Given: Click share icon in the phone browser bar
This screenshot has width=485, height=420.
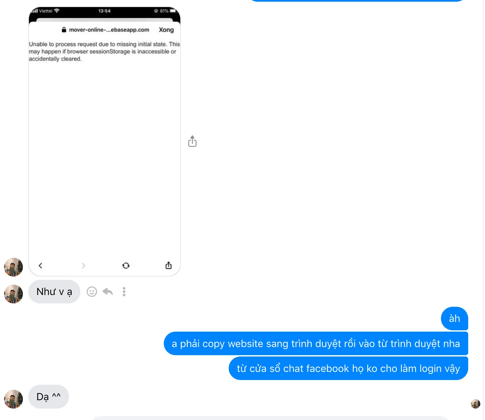Looking at the screenshot, I should (x=169, y=265).
